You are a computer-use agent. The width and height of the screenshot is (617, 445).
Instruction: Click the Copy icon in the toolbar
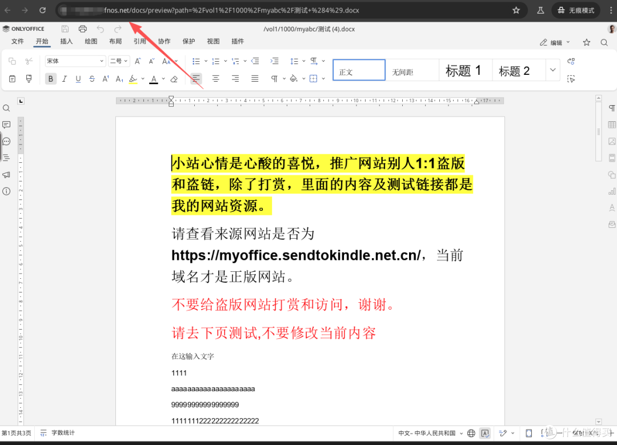(x=12, y=61)
